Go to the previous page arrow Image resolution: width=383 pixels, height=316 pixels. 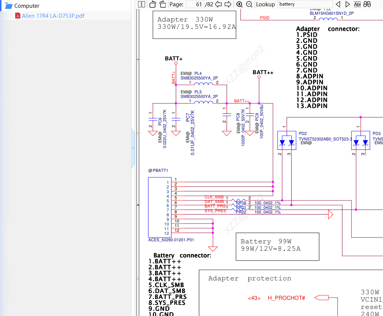click(218, 4)
